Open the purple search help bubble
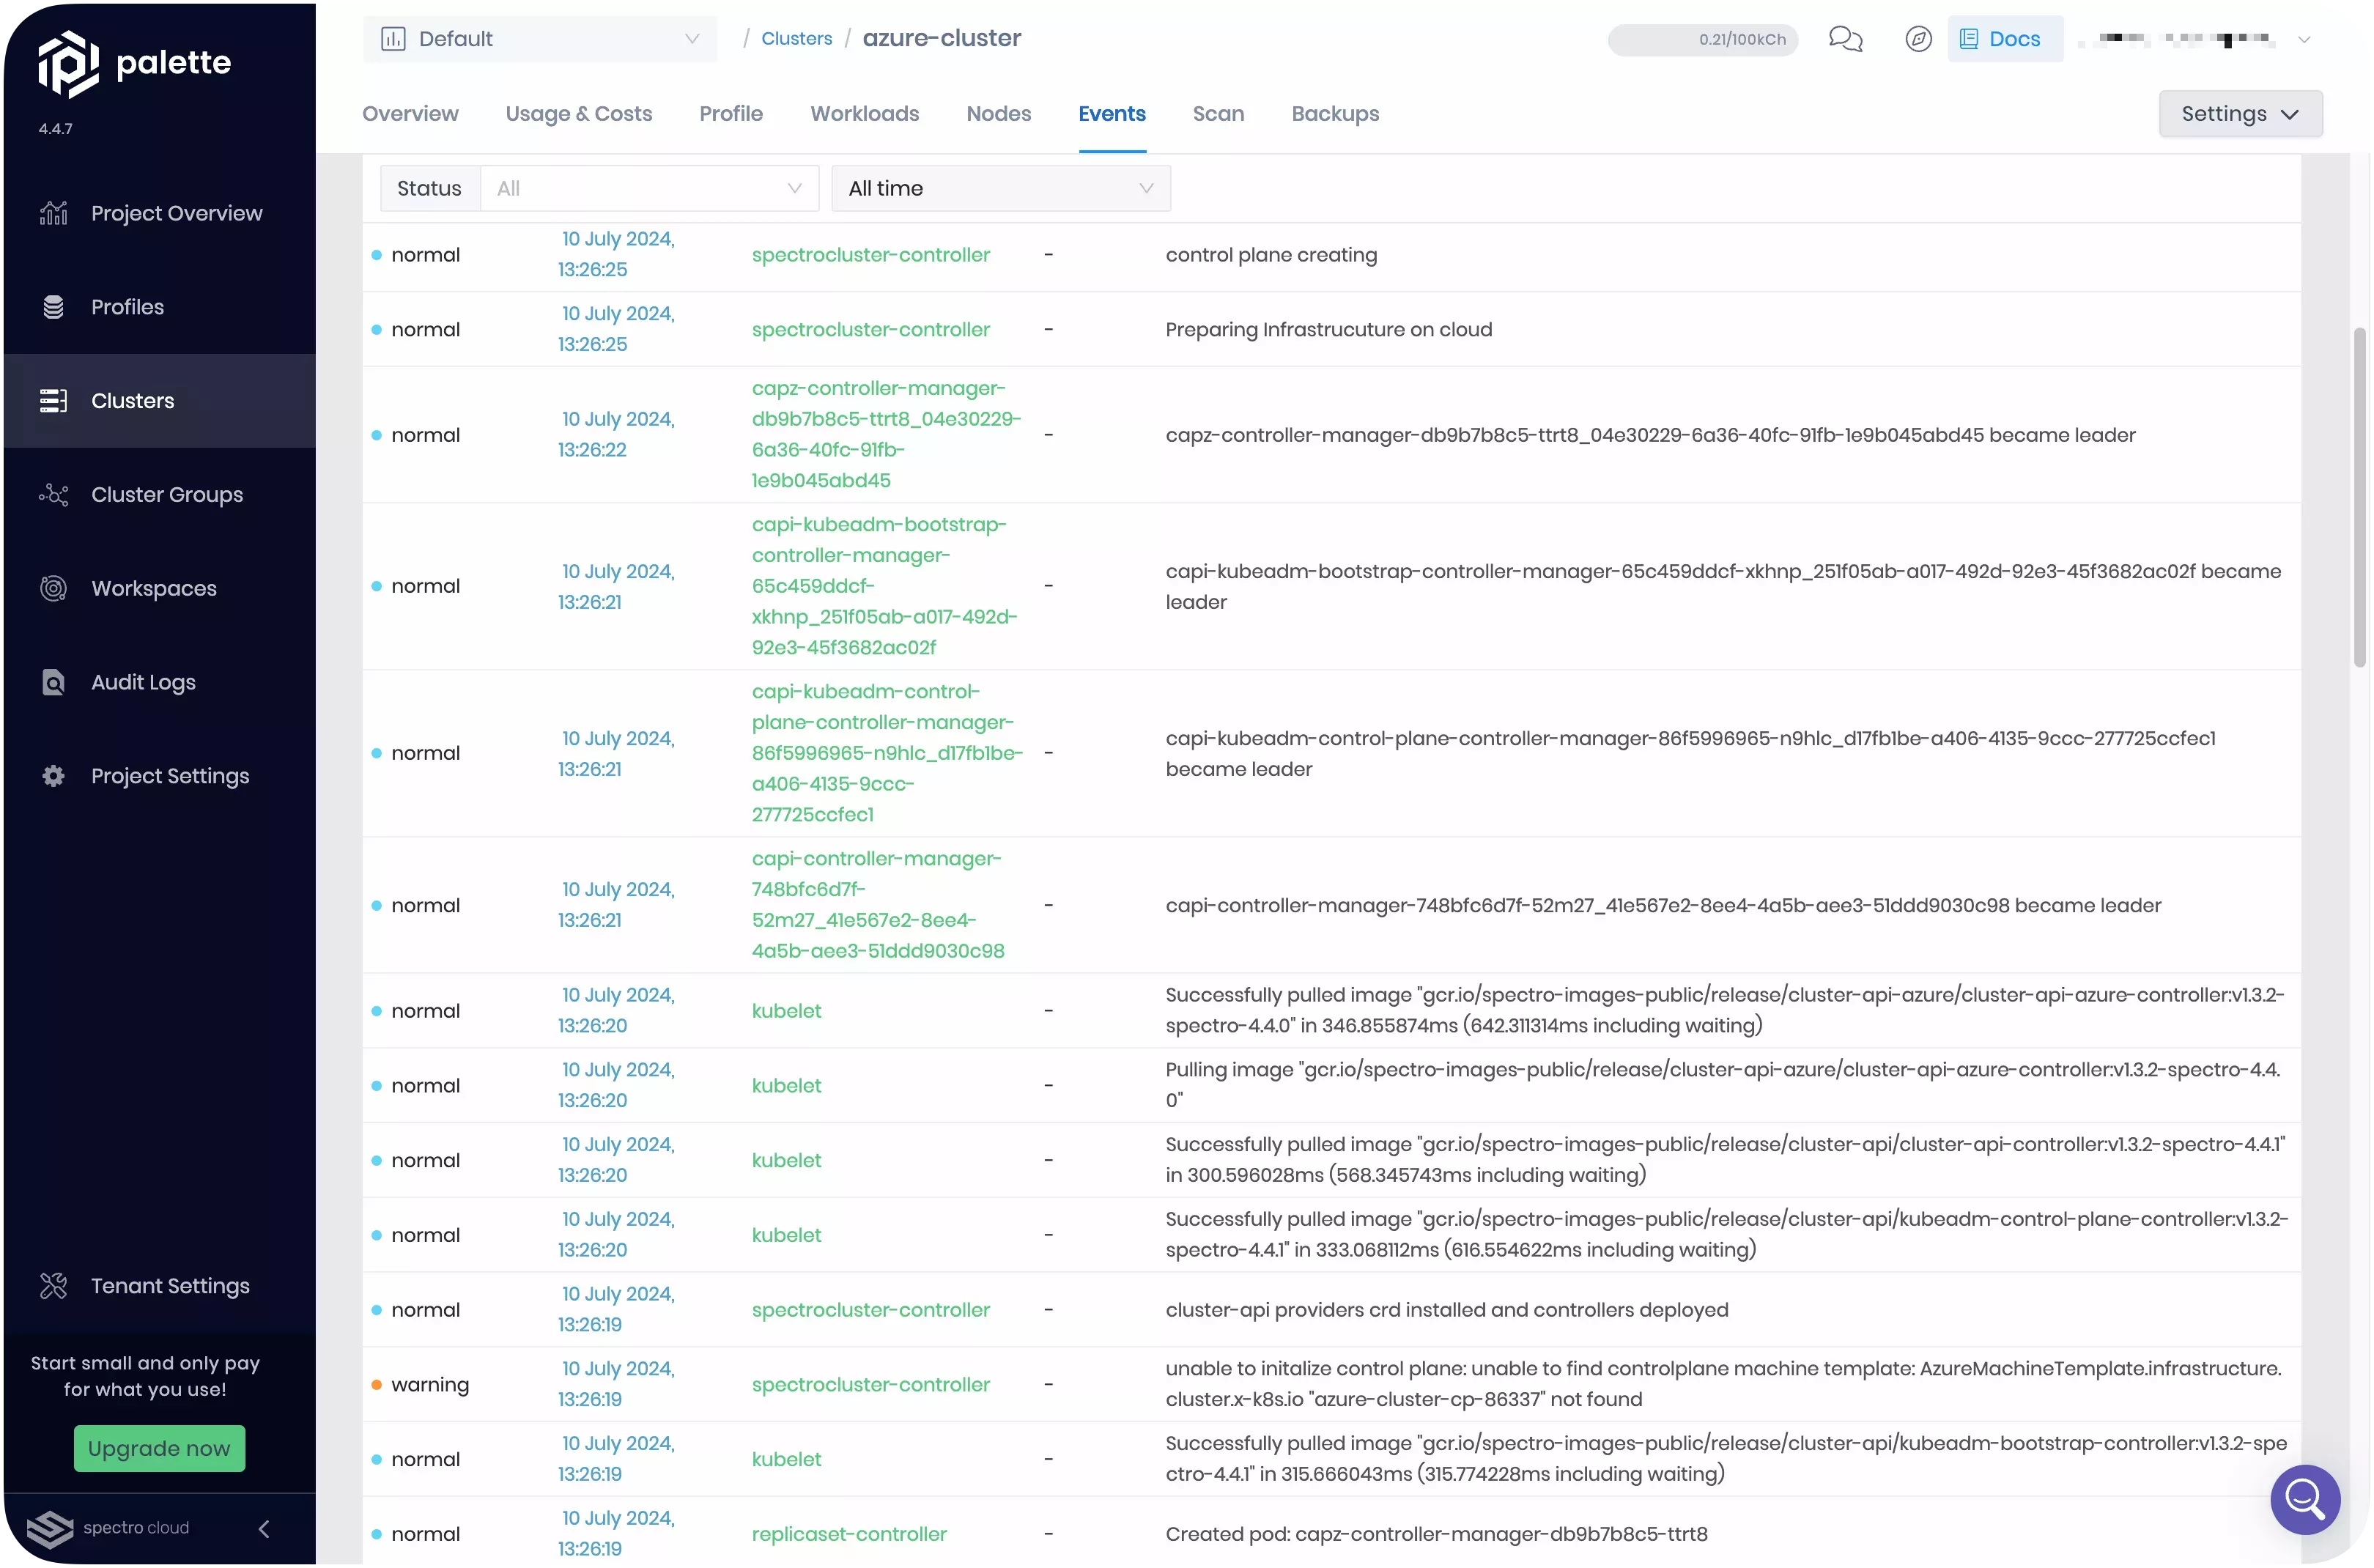Viewport: 2374px width, 1568px height. point(2305,1499)
